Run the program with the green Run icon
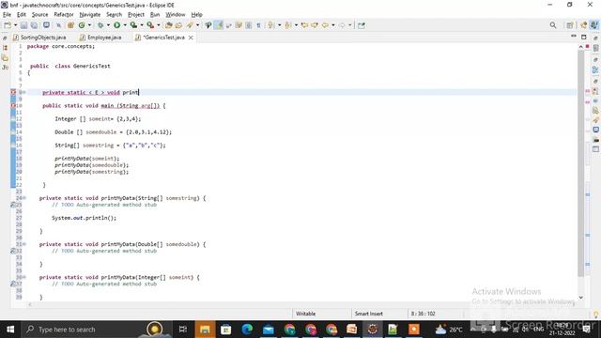Screen dimensions: 601x338 pos(116,25)
